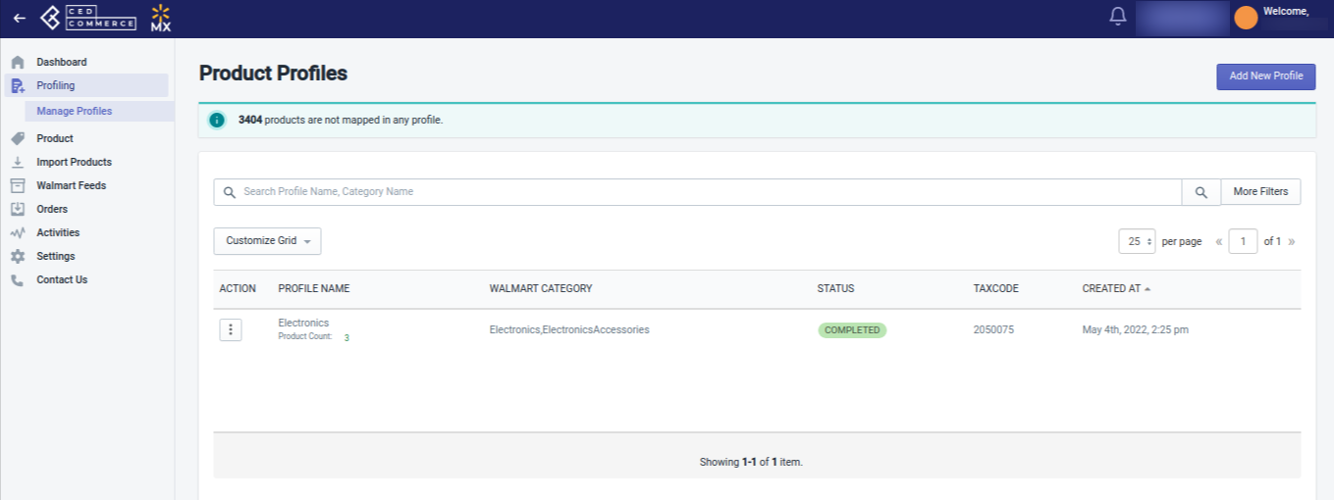Open Activities page
The height and width of the screenshot is (500, 1334).
point(58,232)
